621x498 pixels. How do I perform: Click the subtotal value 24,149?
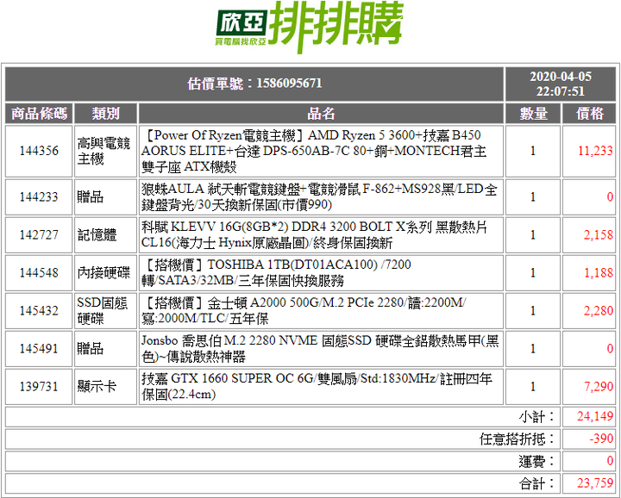click(x=595, y=416)
